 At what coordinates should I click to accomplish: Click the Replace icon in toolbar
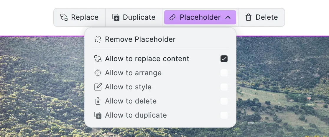(64, 17)
